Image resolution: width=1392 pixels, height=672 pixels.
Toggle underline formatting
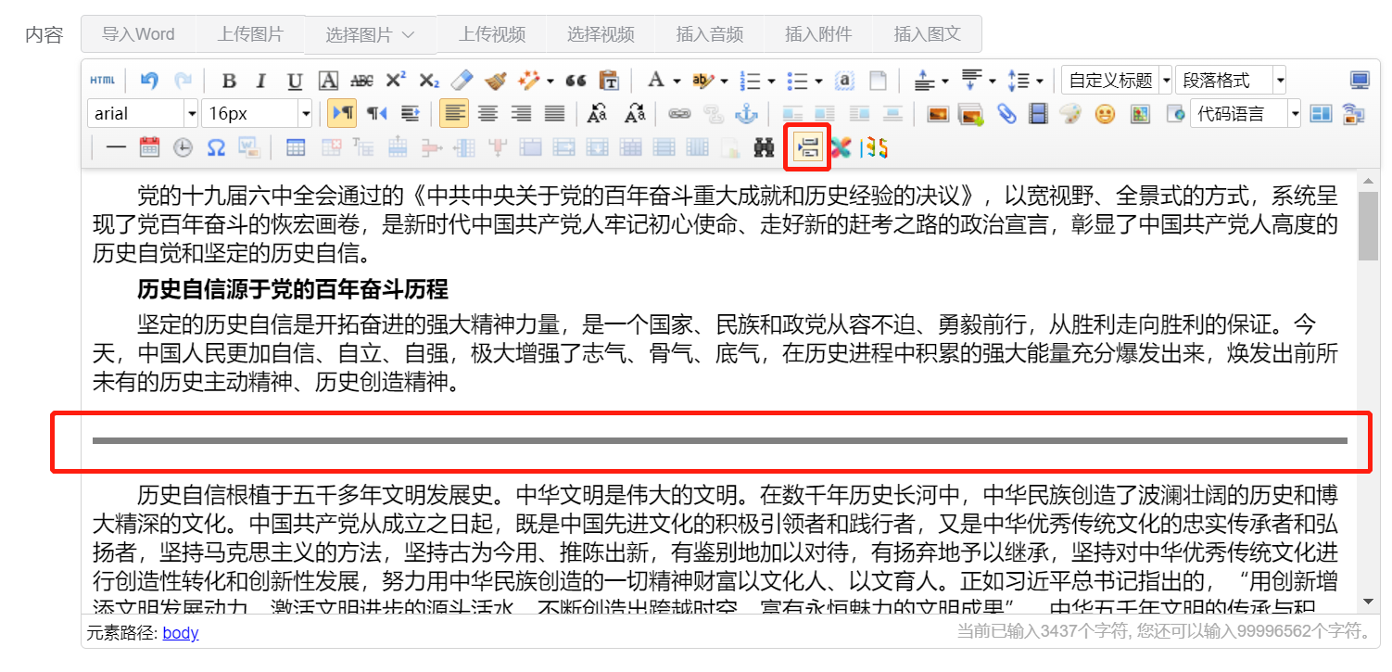(x=295, y=81)
